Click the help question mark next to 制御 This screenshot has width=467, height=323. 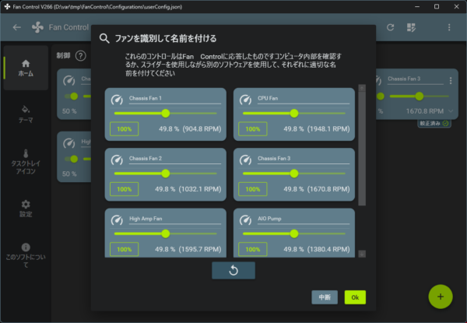tap(81, 56)
